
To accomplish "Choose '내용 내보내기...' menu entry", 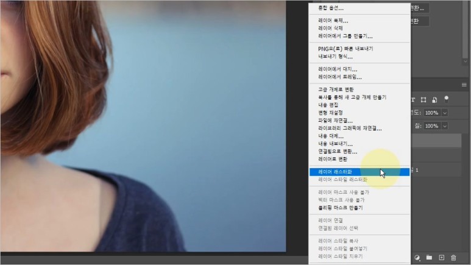I will [x=335, y=144].
